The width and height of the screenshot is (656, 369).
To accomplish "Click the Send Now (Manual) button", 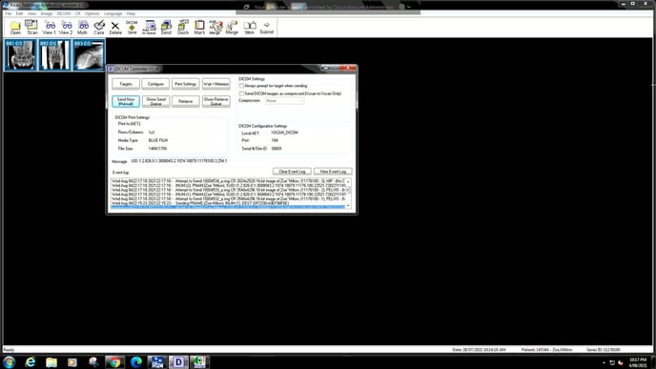I will [126, 101].
